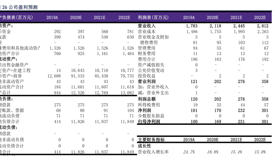Select the 所得税费用 row label
This screenshot has height=156, width=273.
click(149, 105)
